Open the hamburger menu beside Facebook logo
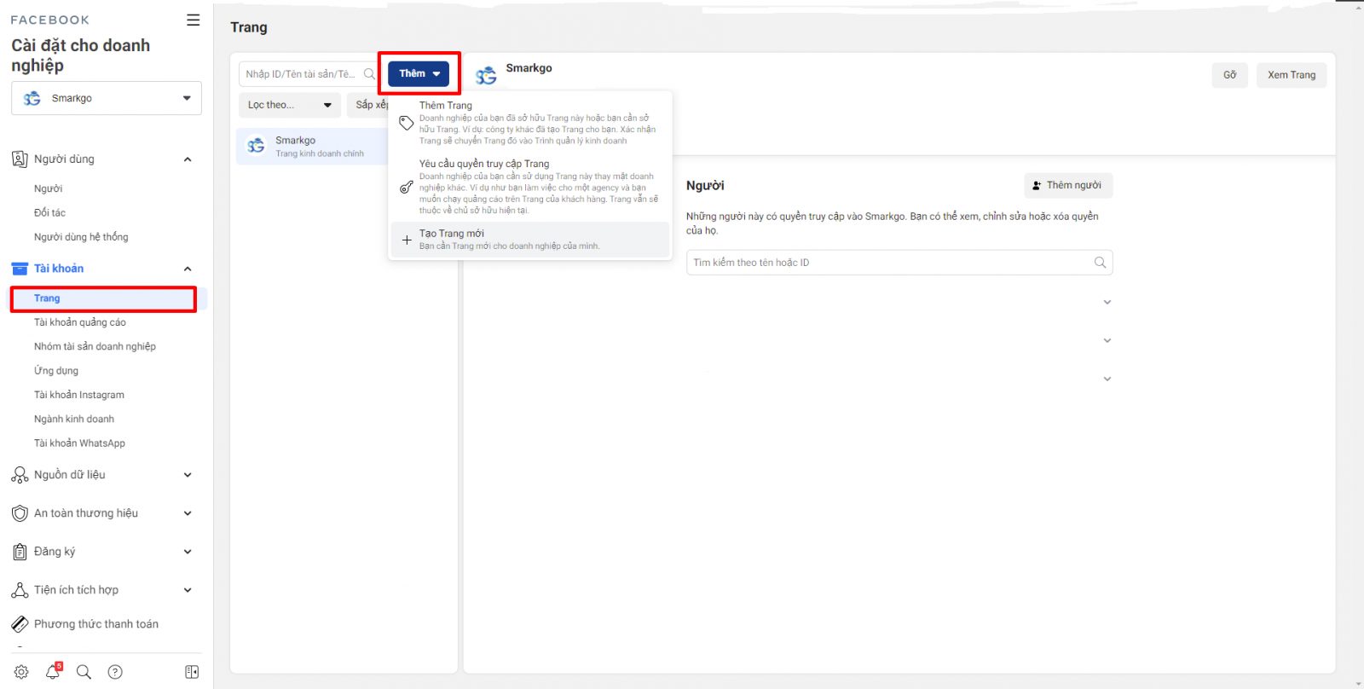 pos(194,20)
